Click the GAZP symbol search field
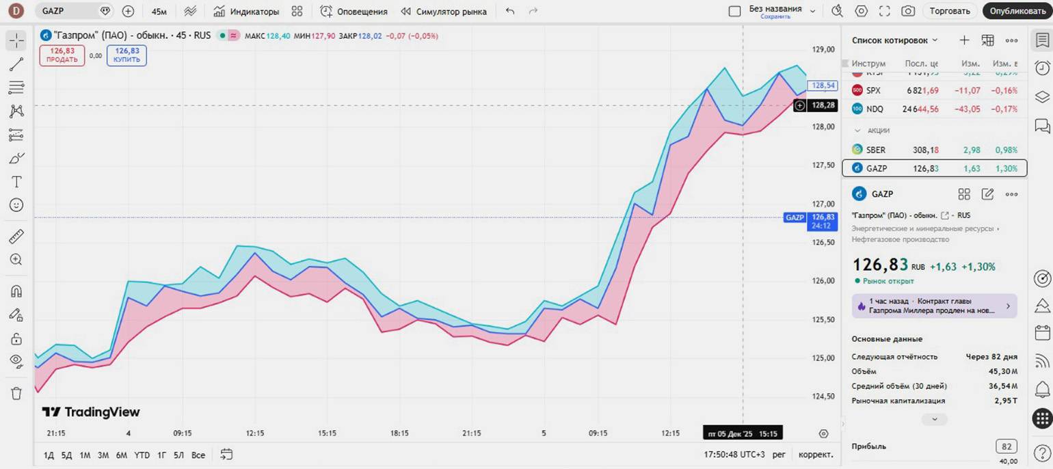 pos(67,11)
